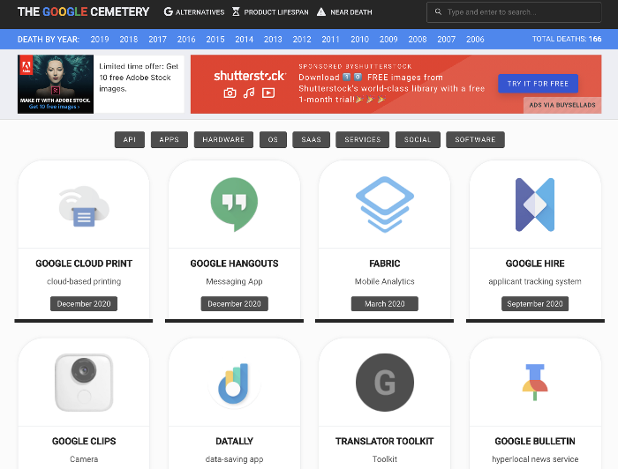Click the Try It For Free button
618x469 pixels.
click(x=538, y=84)
